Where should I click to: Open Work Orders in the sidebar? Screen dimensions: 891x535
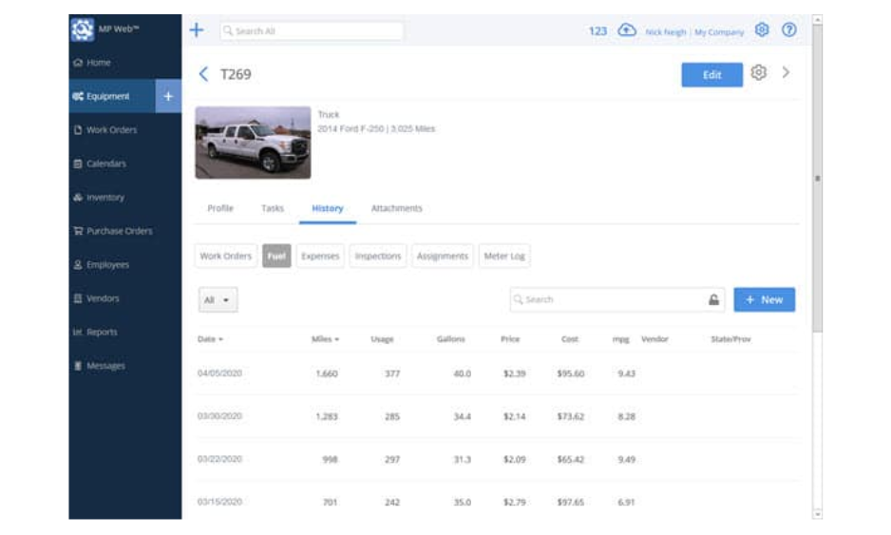click(111, 130)
